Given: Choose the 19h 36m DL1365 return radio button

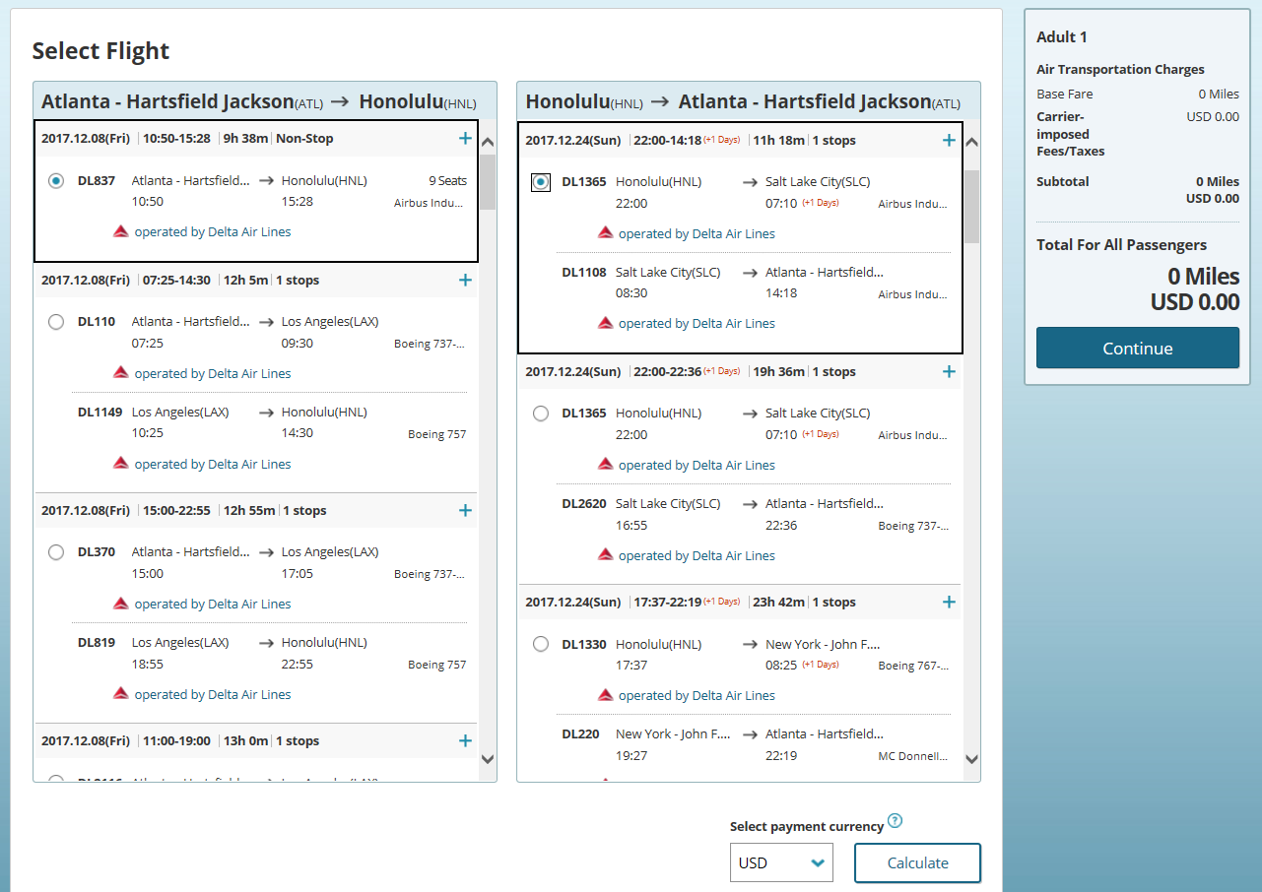Looking at the screenshot, I should 541,414.
